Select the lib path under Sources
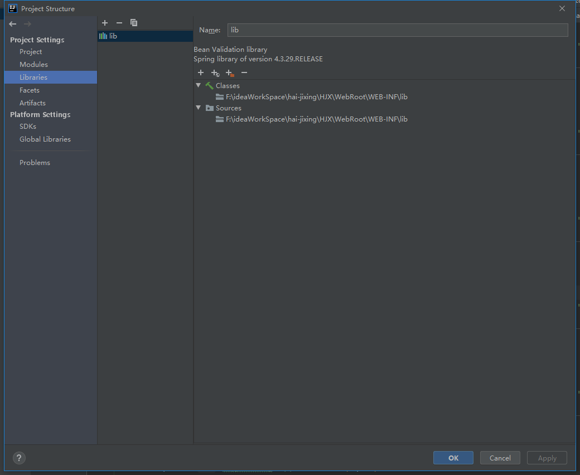Screen dimensions: 580x475 click(x=316, y=119)
